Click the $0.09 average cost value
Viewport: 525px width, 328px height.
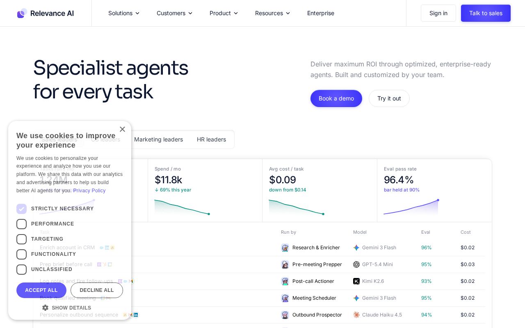[x=282, y=180]
